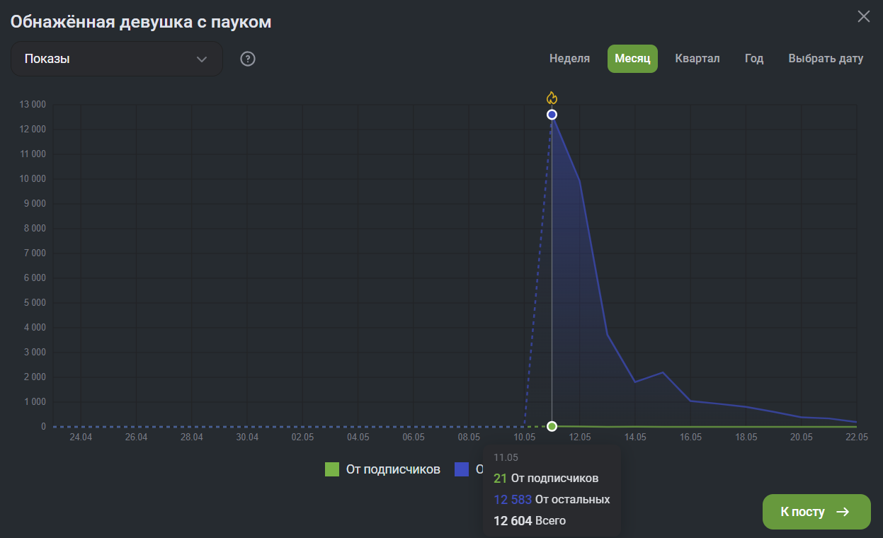This screenshot has height=538, width=883.
Task: Click the blue peak data point marker
Action: click(x=552, y=115)
